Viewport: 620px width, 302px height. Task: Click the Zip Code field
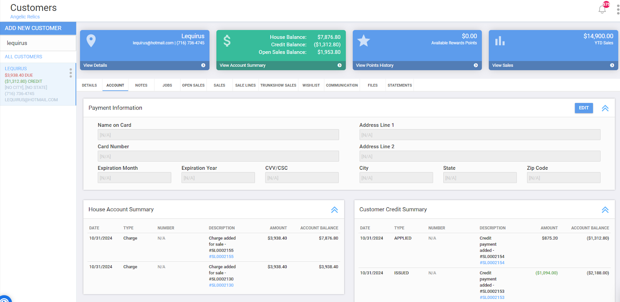click(563, 178)
